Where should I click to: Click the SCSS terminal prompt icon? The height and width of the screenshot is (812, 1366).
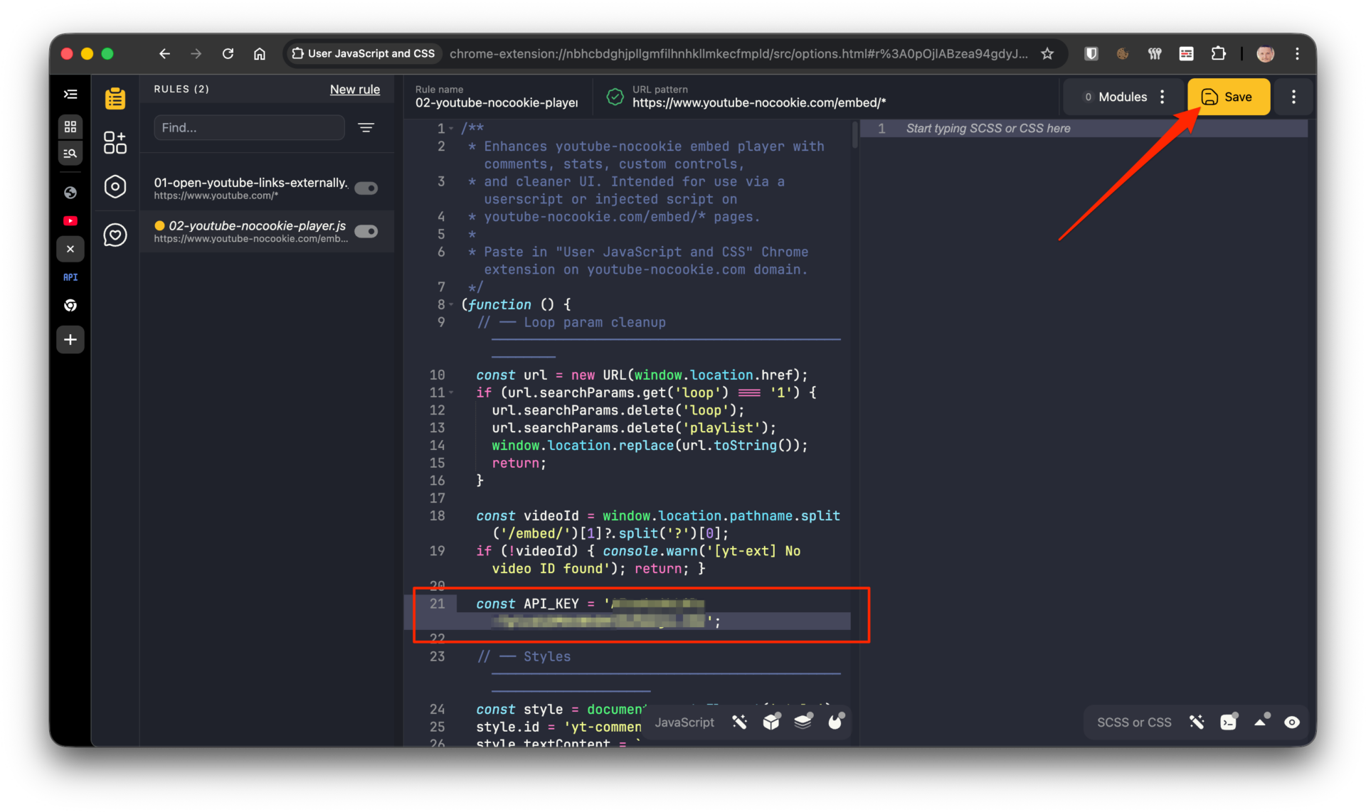pos(1229,722)
